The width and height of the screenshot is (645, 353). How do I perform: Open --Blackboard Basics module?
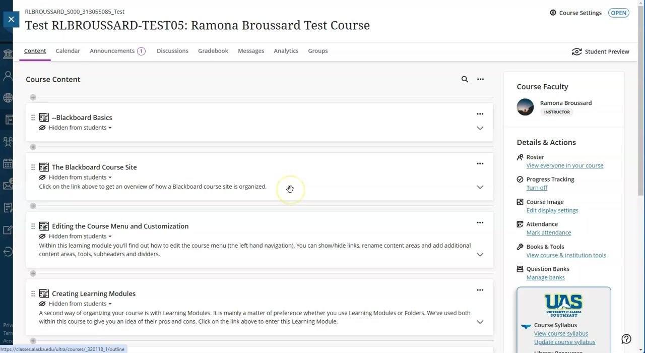click(82, 117)
